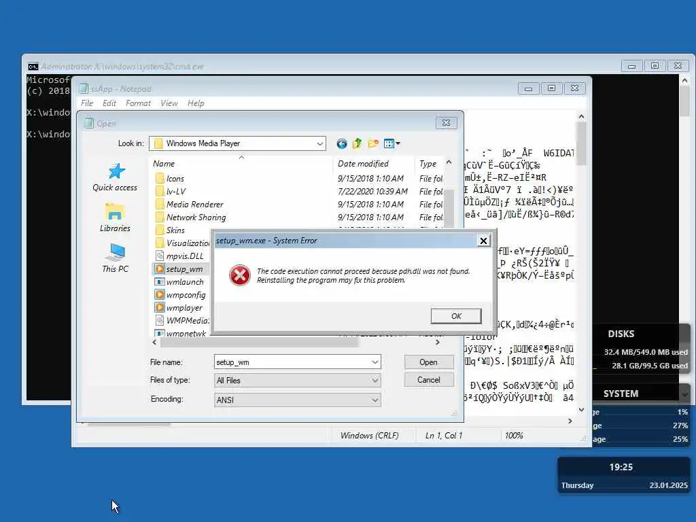The image size is (696, 522).
Task: Expand the Look in folder dropdown
Action: (x=319, y=143)
